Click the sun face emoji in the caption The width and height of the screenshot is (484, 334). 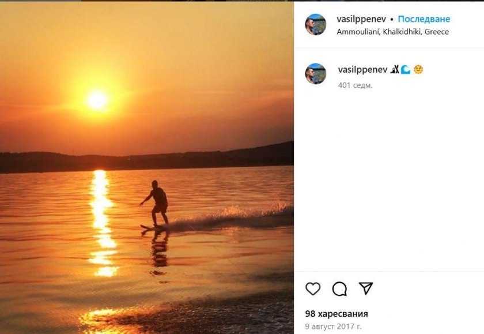418,70
